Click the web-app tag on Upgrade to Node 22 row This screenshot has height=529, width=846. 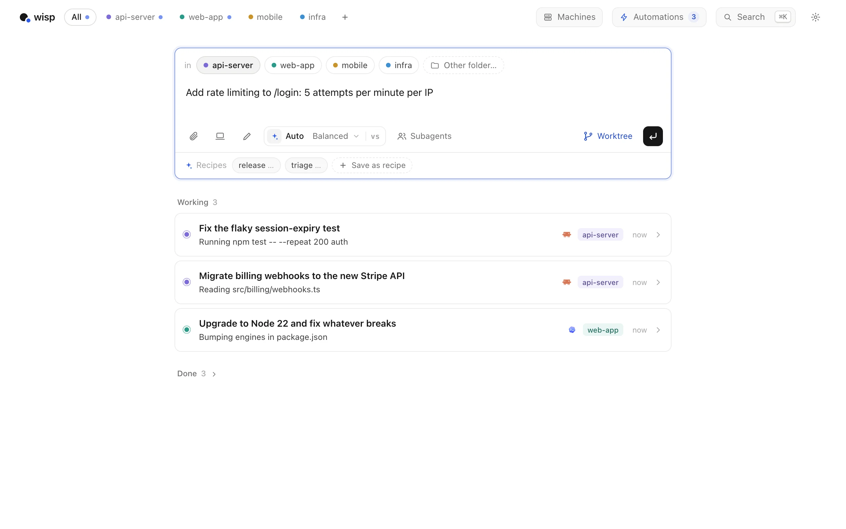click(603, 330)
